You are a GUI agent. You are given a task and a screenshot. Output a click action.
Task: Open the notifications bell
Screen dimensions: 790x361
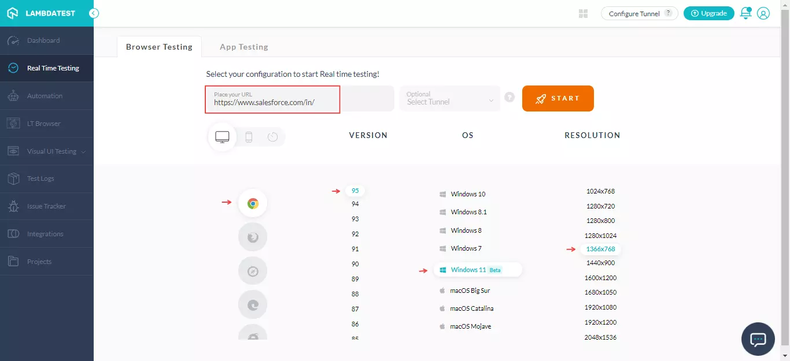[745, 13]
